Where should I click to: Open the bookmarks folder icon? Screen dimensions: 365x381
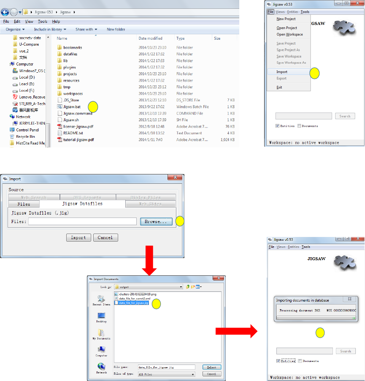tap(59, 47)
